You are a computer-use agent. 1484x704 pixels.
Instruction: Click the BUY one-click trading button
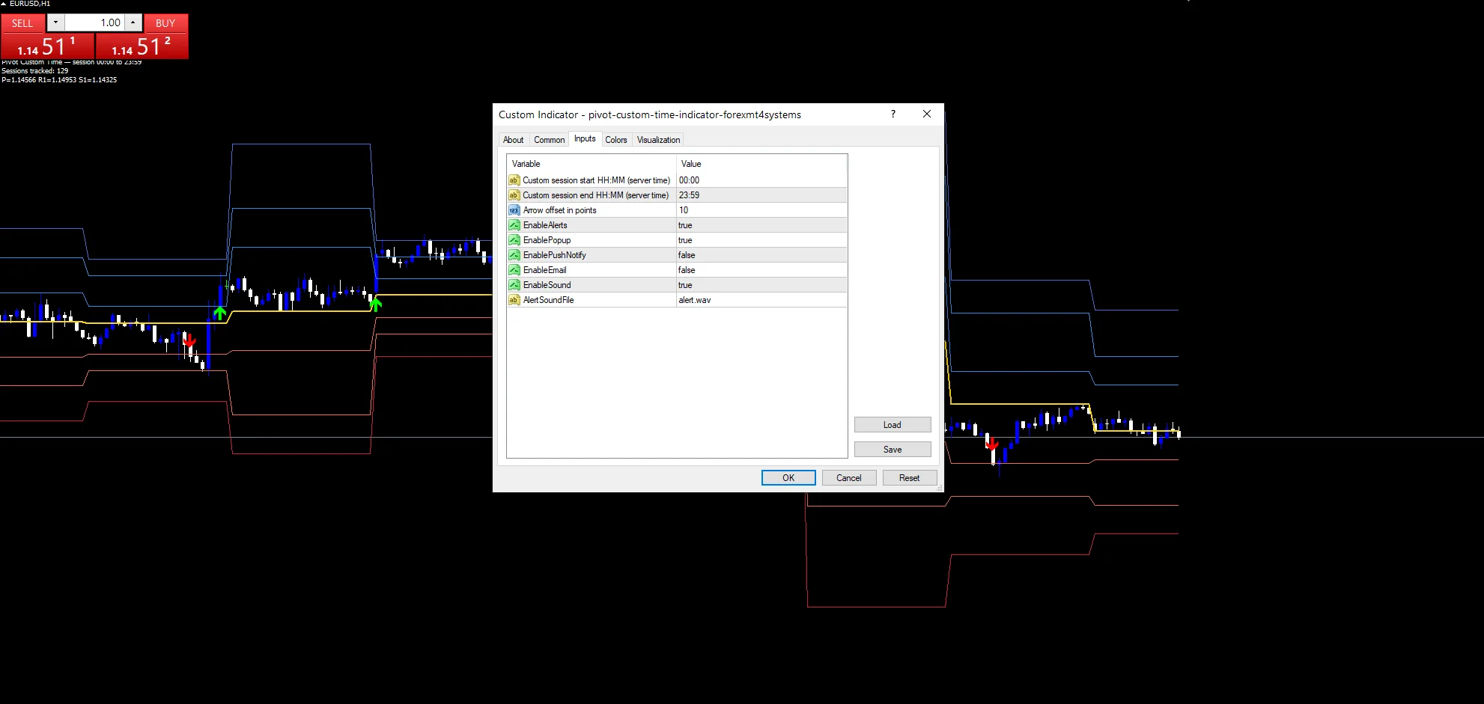pyautogui.click(x=165, y=23)
